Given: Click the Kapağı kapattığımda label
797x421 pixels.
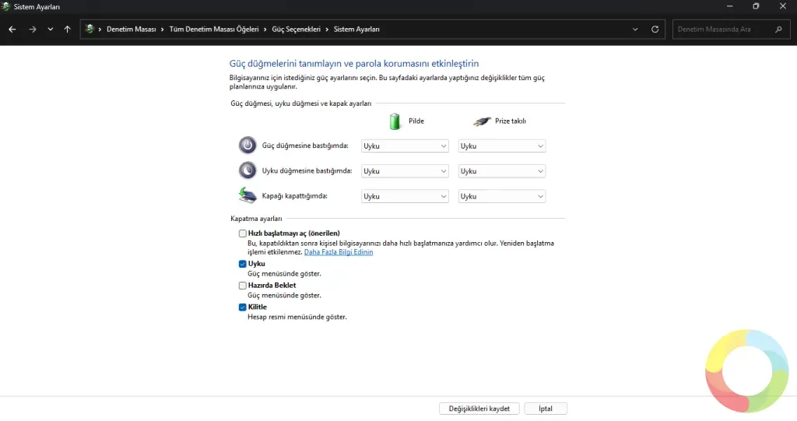Looking at the screenshot, I should click(295, 196).
